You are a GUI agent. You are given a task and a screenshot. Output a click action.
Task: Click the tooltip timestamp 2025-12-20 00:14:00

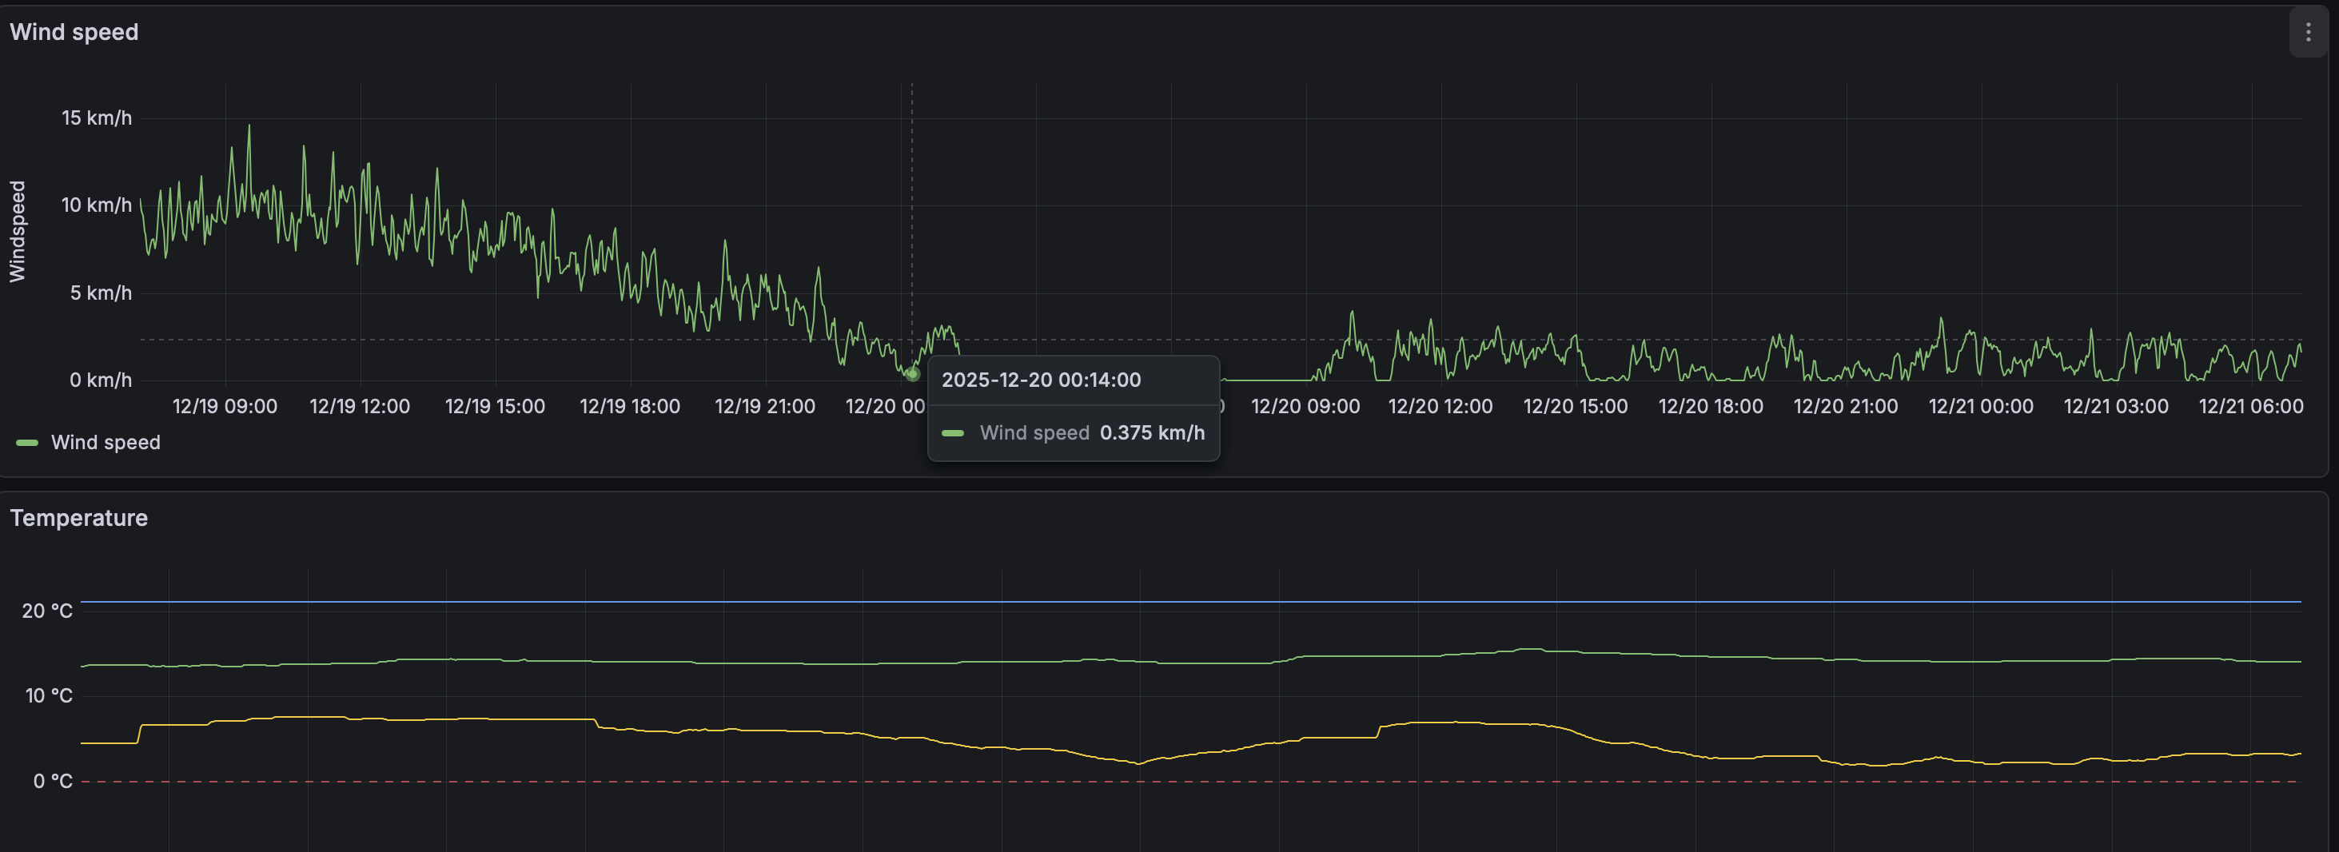coord(1041,380)
